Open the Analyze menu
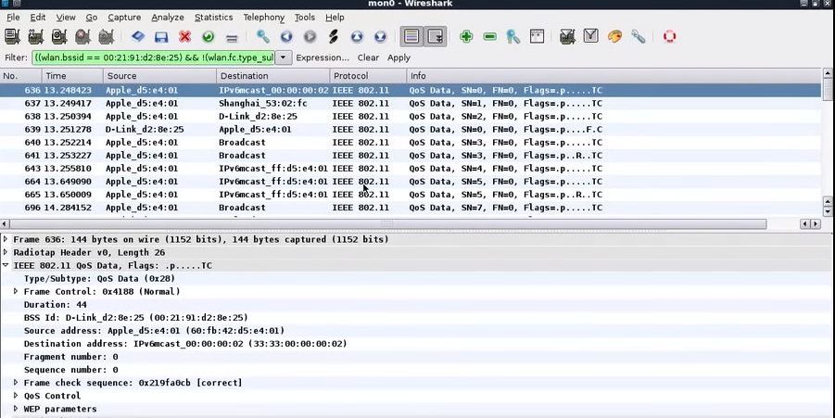Viewport: 835px width, 418px height. point(167,18)
